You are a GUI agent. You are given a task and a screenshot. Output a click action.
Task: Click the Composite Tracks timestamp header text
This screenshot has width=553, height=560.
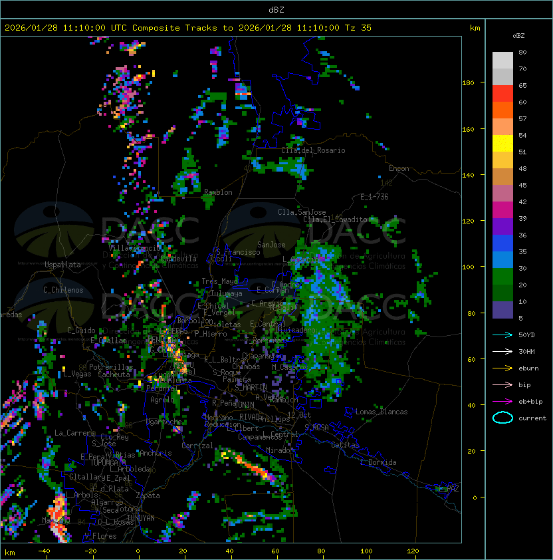tap(188, 28)
